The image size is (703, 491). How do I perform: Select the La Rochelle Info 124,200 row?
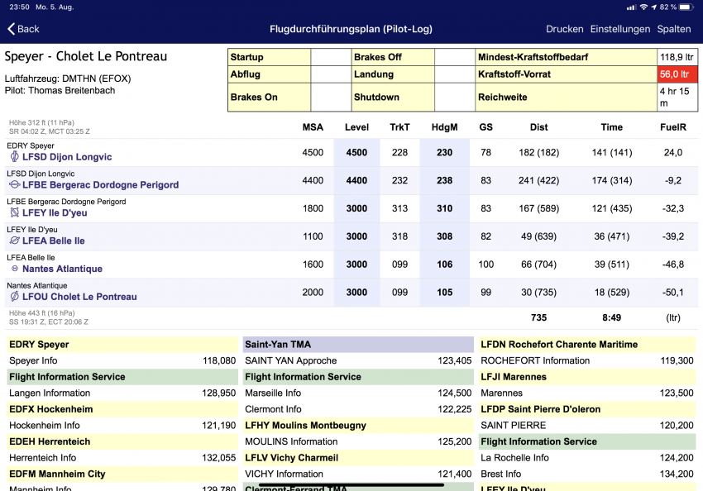click(587, 458)
